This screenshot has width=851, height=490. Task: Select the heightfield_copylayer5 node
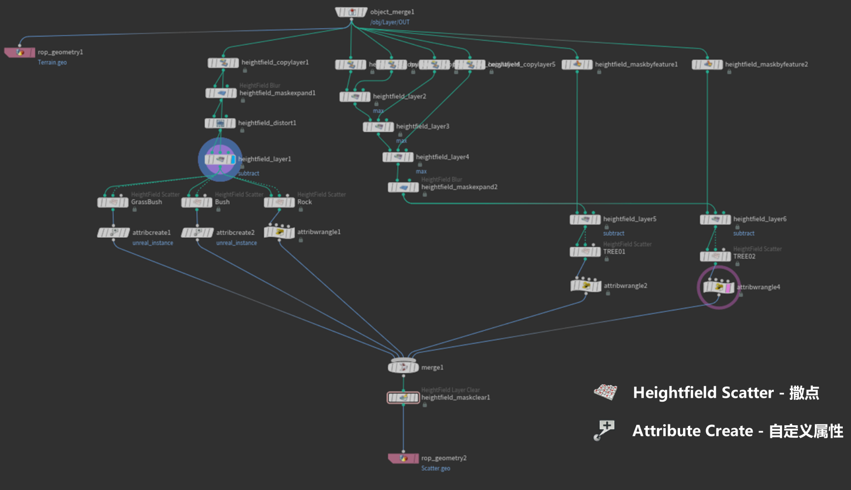pyautogui.click(x=470, y=64)
